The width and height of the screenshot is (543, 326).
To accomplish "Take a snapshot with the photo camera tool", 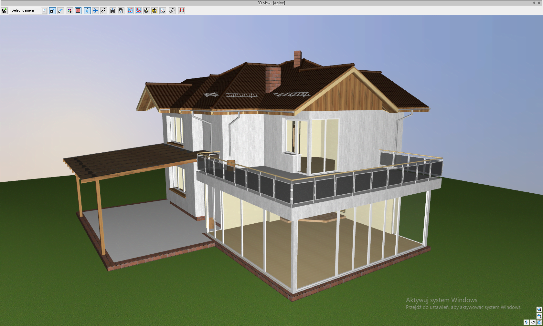I will pos(154,11).
